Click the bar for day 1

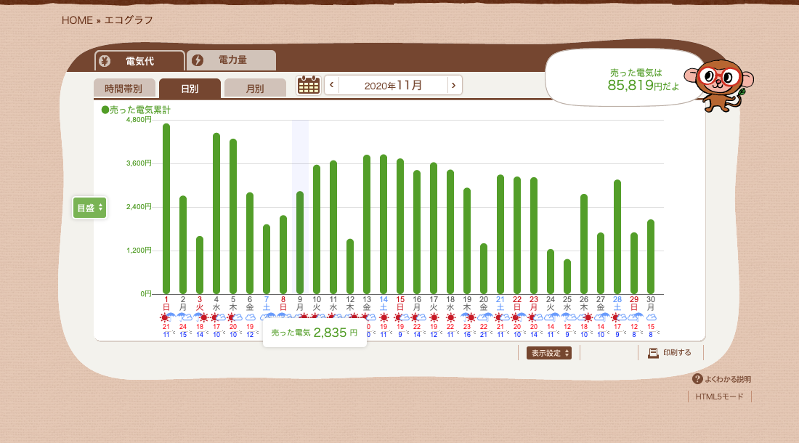(x=166, y=208)
